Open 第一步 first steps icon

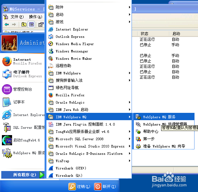(x=138, y=139)
